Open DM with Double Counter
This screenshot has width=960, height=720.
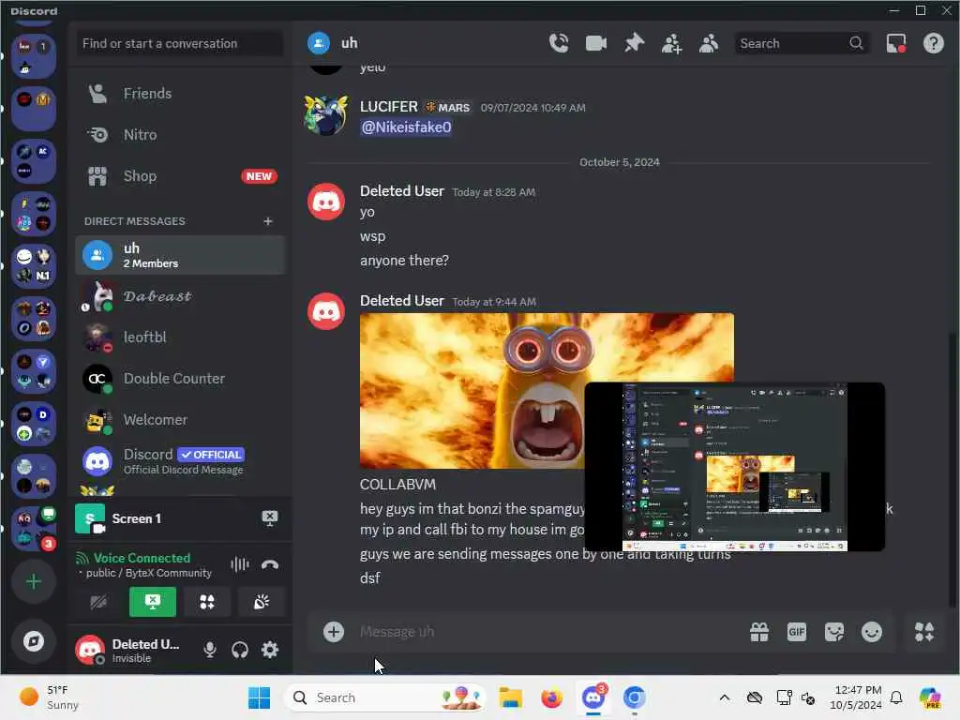coord(180,379)
